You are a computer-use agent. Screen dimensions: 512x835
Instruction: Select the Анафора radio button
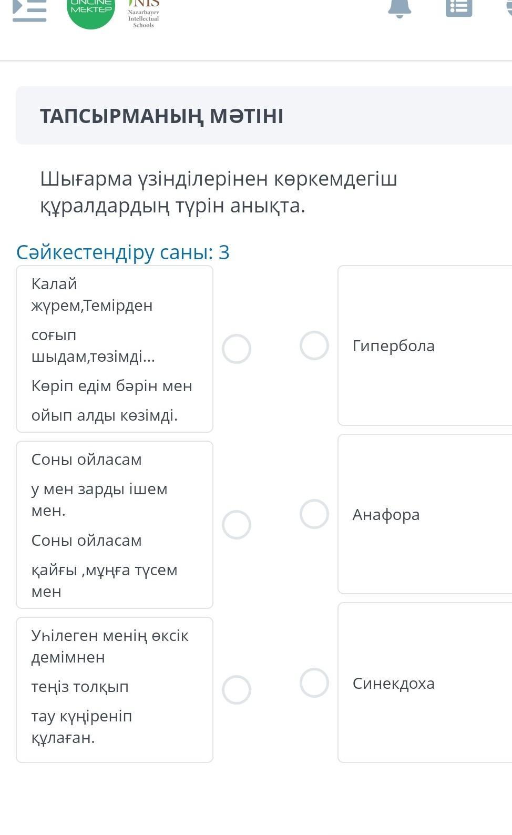point(314,514)
